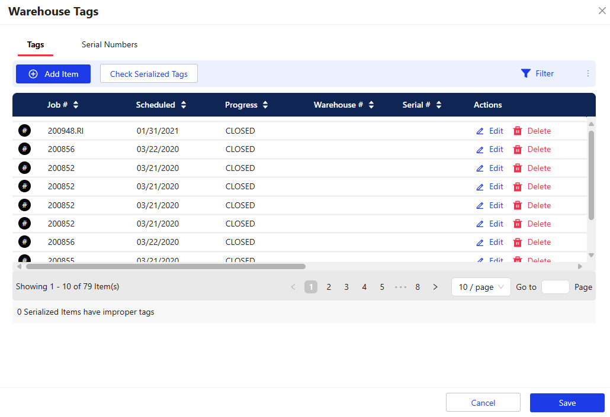This screenshot has width=610, height=417.
Task: Open the Serial Numbers tab
Action: tap(110, 45)
